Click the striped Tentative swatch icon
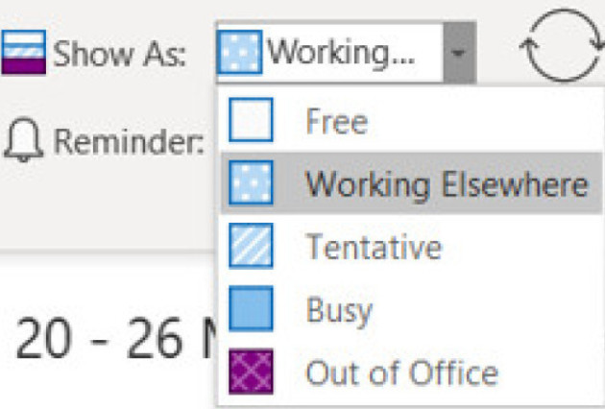605x409 pixels. click(x=252, y=247)
